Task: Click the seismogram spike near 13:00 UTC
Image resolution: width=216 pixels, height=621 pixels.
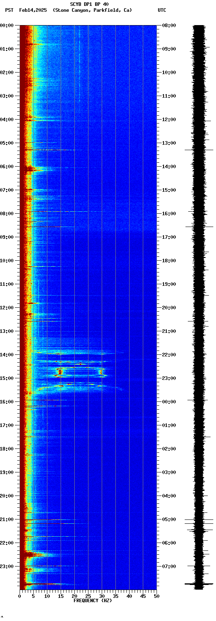Action: [x=199, y=150]
